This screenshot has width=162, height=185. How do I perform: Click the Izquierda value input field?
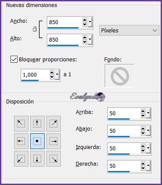pyautogui.click(x=124, y=149)
